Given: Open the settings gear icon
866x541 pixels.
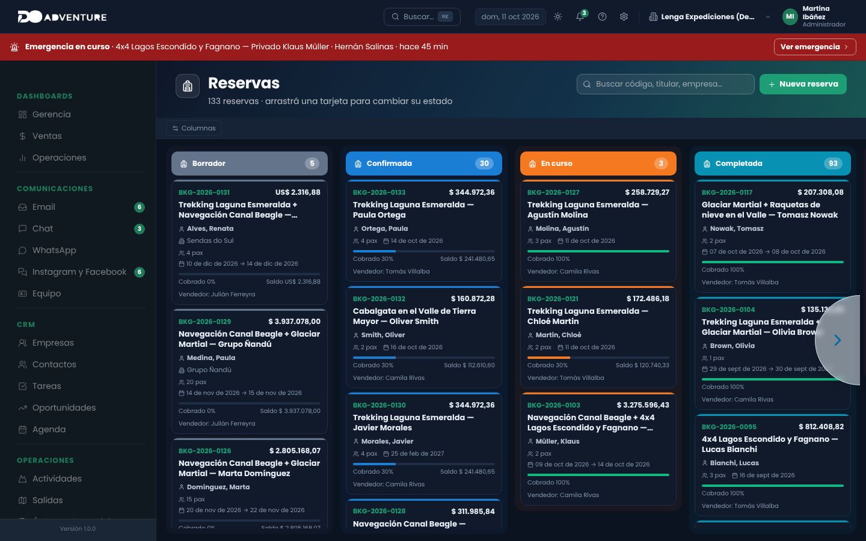Looking at the screenshot, I should click(624, 17).
